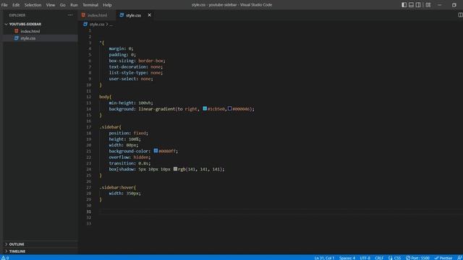Open the Go menu

pyautogui.click(x=63, y=5)
